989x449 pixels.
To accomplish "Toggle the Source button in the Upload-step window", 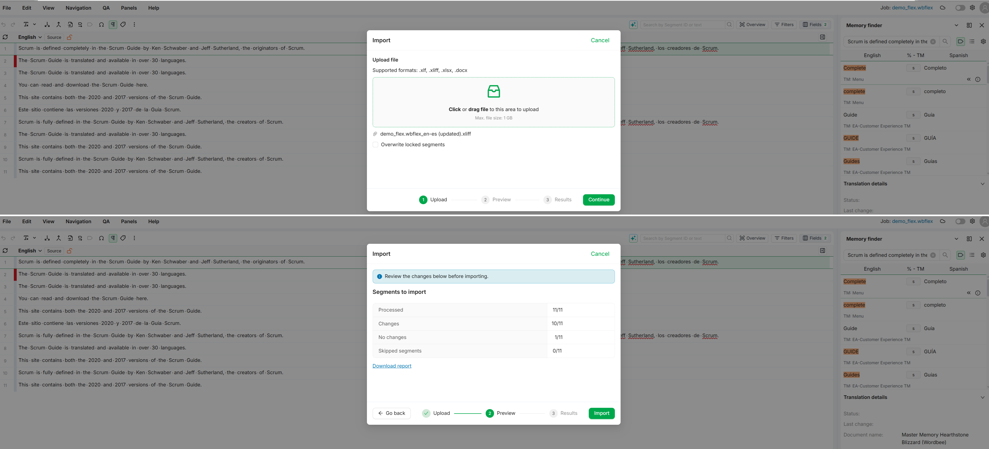I will (x=54, y=37).
